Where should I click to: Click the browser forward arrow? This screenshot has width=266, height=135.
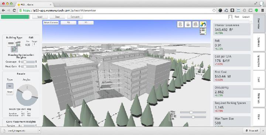[9, 10]
